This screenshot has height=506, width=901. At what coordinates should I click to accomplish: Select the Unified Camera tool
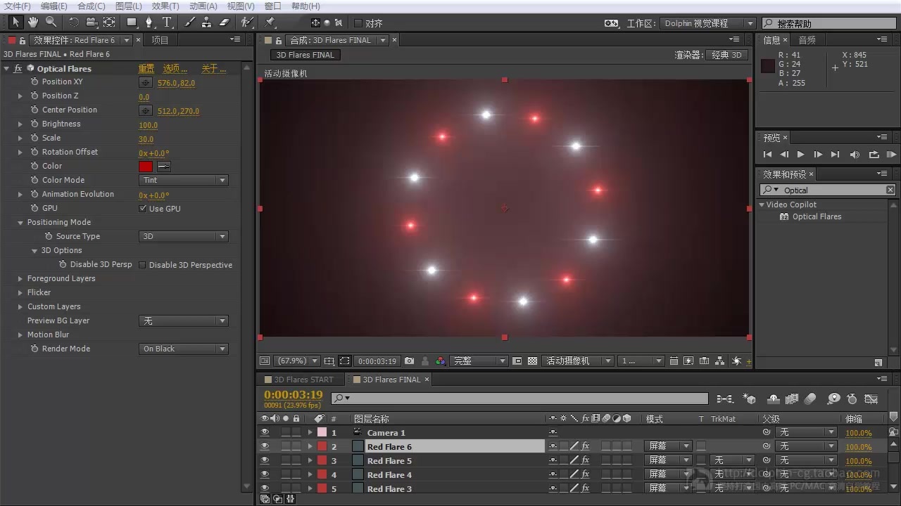[92, 22]
